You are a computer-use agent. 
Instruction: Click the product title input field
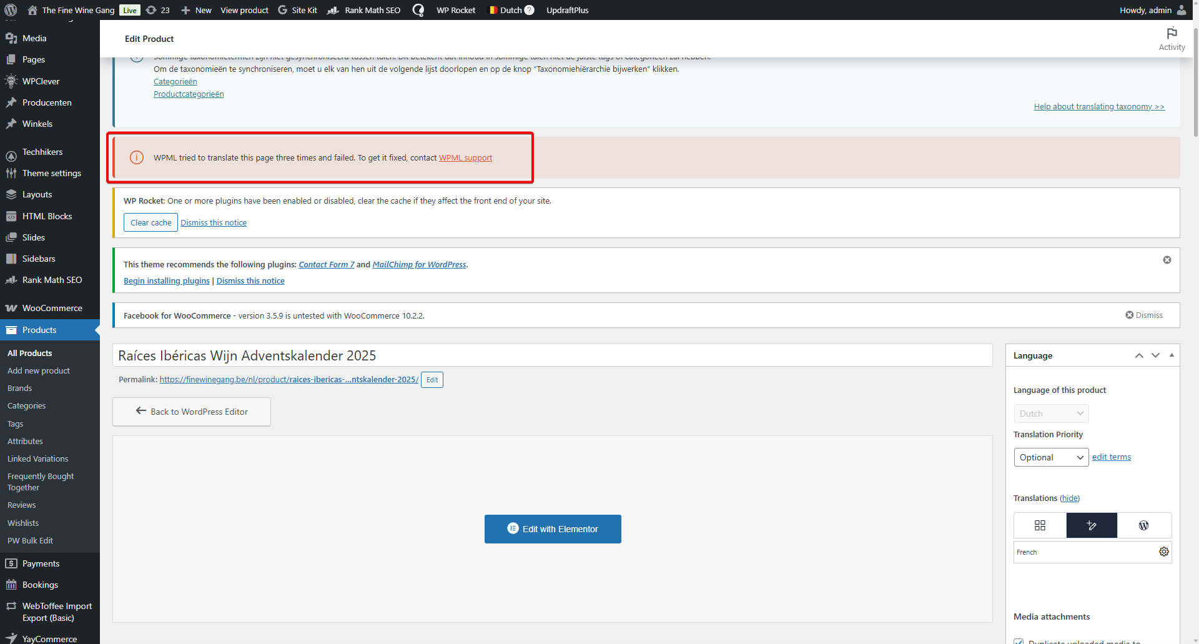click(553, 355)
